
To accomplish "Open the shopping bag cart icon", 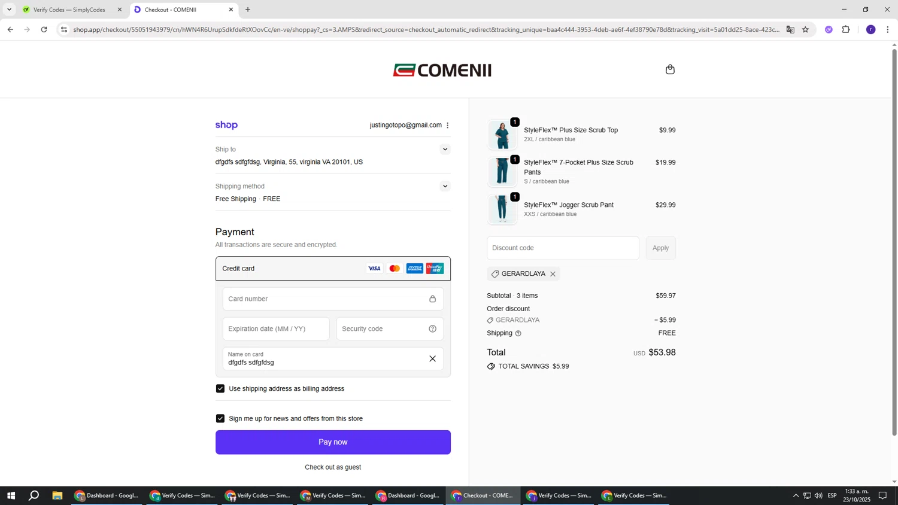I will [x=670, y=69].
